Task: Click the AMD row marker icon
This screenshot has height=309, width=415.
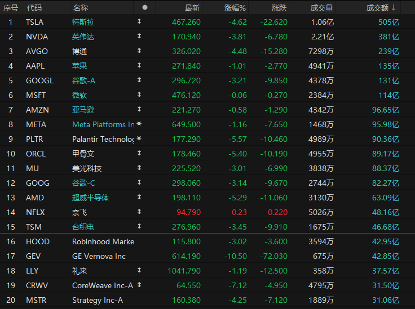Action: [x=139, y=197]
